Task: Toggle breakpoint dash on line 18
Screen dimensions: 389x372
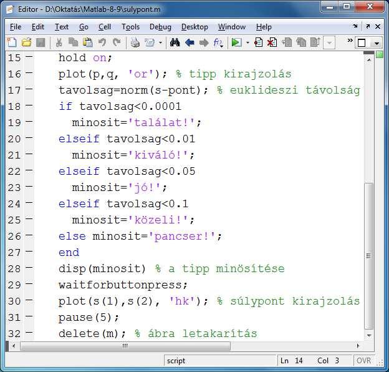Action: (29, 105)
